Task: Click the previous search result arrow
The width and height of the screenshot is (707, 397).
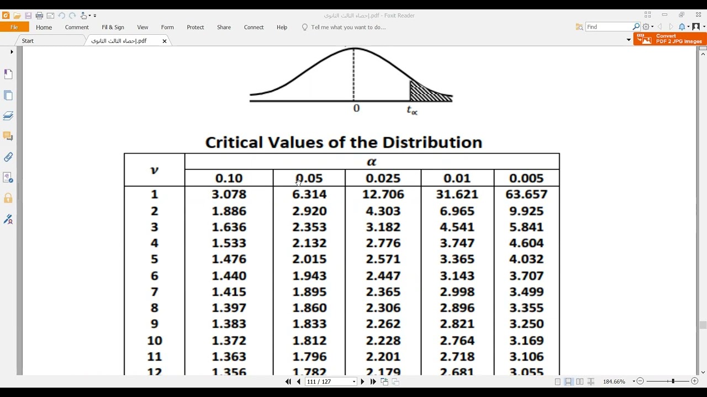Action: (659, 26)
